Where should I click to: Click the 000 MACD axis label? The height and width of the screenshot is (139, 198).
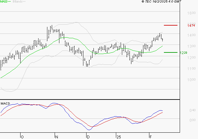point(193,120)
